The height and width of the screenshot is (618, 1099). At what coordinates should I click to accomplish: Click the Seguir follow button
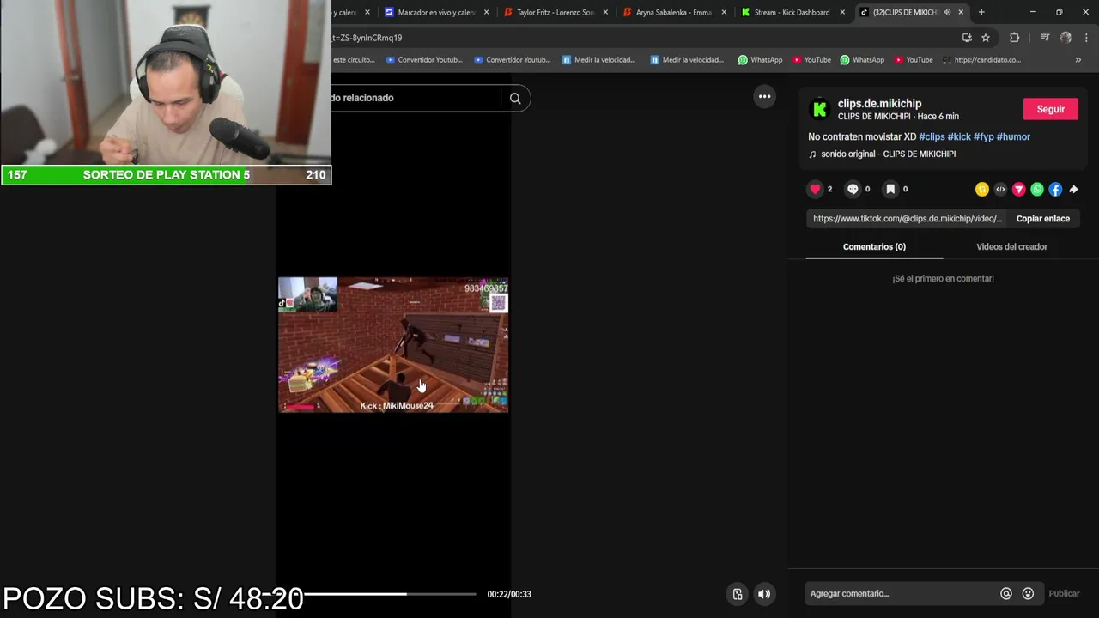tap(1051, 109)
